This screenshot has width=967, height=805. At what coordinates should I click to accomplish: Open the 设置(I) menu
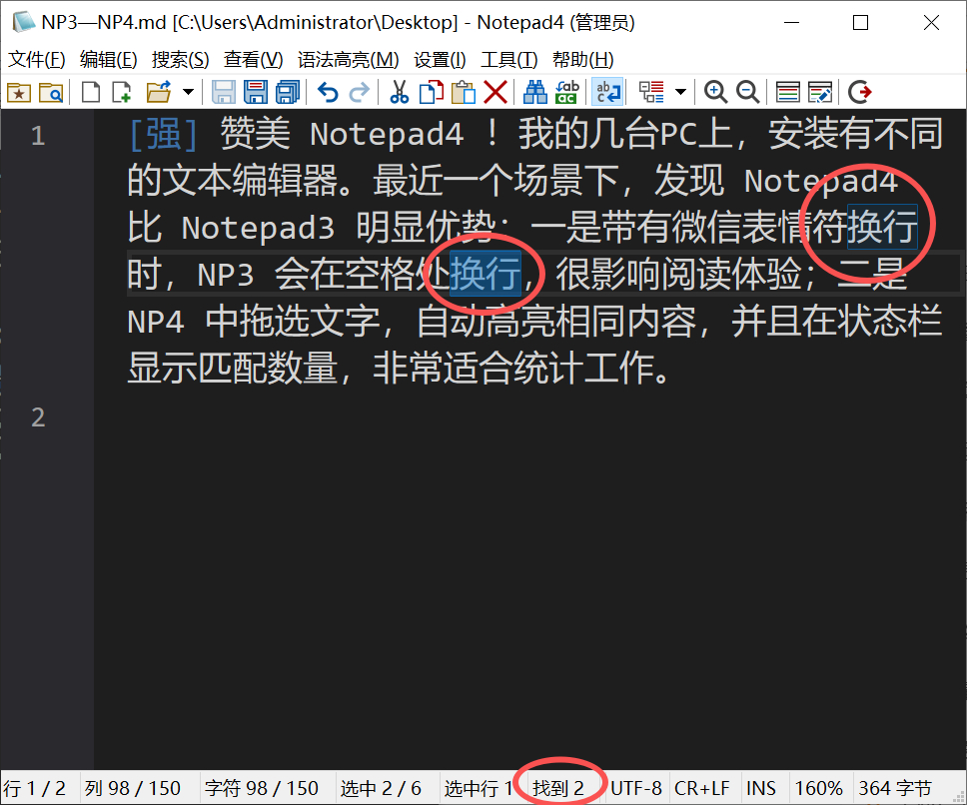point(440,60)
